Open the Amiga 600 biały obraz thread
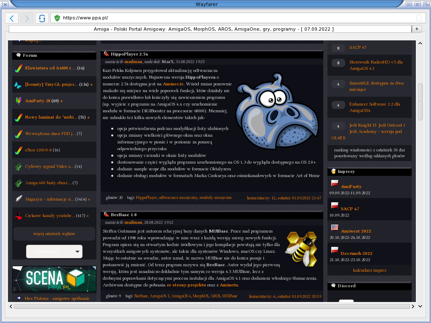 [48, 183]
